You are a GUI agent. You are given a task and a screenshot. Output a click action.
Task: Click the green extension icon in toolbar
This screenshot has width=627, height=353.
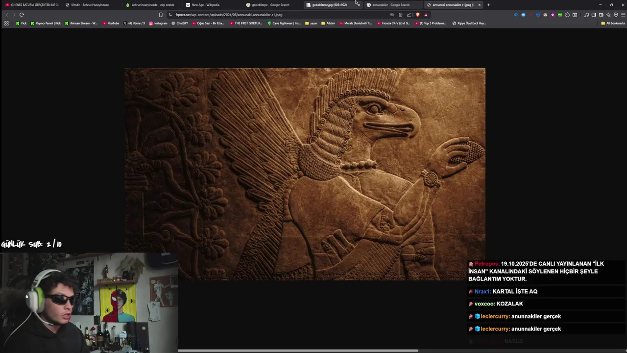tap(560, 15)
